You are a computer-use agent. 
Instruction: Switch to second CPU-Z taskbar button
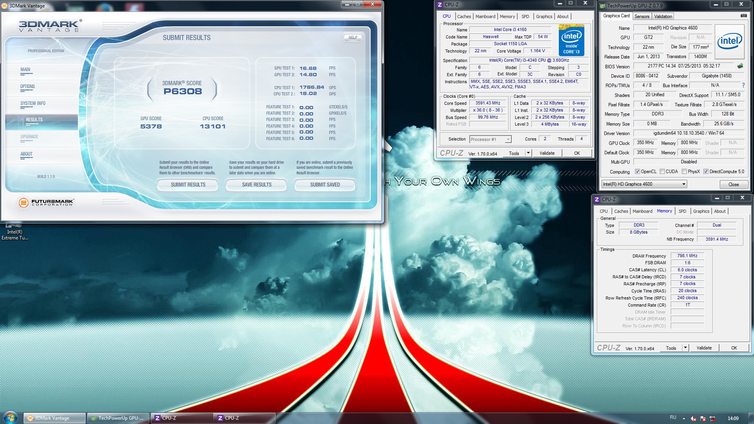click(245, 418)
